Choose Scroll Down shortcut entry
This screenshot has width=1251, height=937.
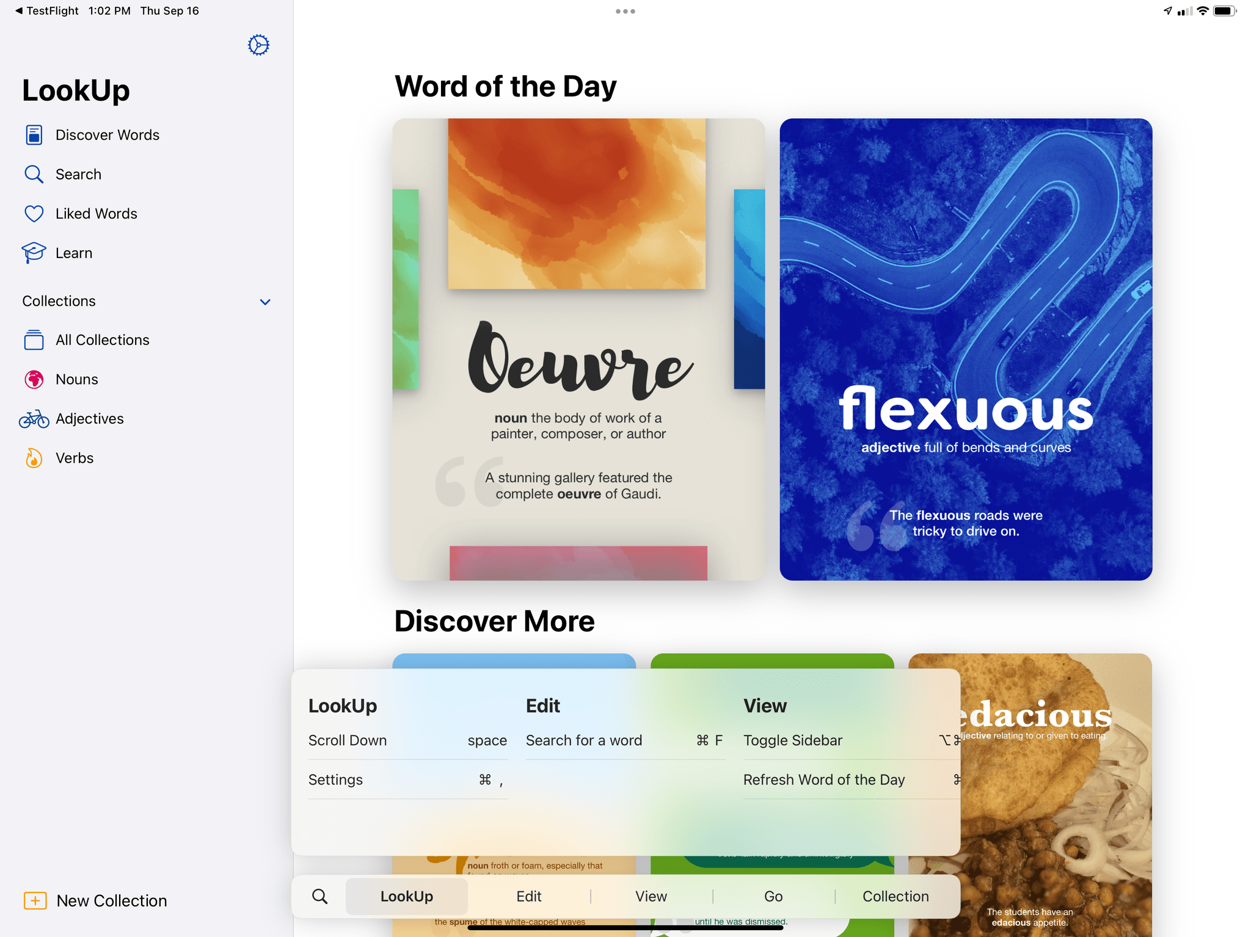407,740
